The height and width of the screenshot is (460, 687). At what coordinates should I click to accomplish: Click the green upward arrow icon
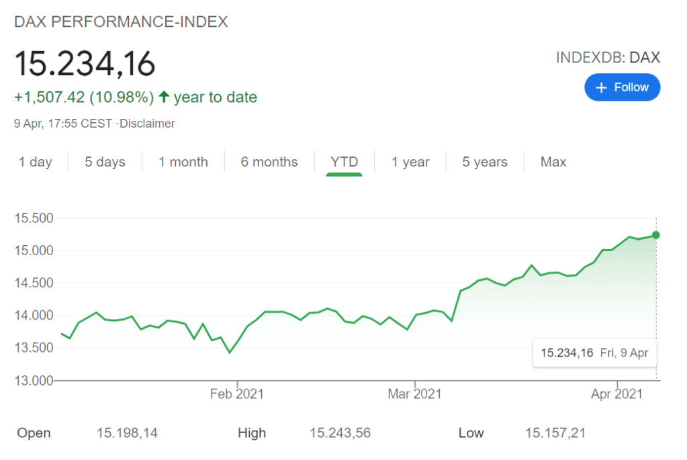(164, 97)
